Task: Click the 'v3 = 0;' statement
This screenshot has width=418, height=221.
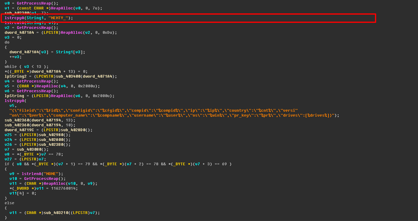Action: pos(13,37)
